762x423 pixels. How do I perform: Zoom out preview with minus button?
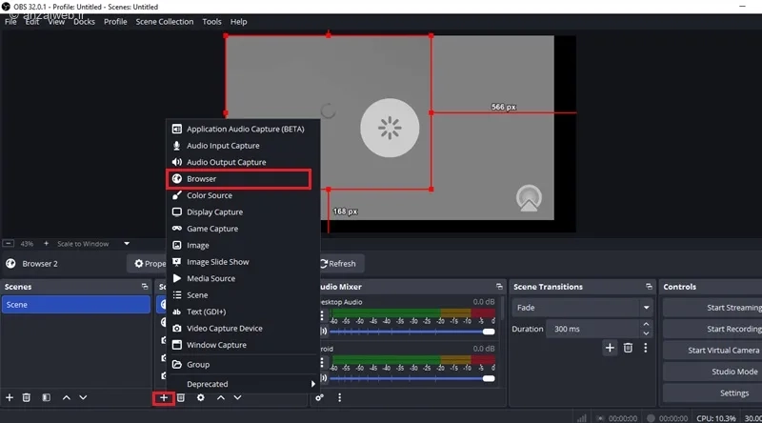pyautogui.click(x=9, y=243)
